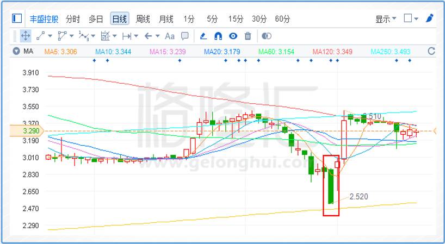Viewport: 445px width, 244px height.
Task: Click the MA120: 3.349 indicator label
Action: click(x=332, y=52)
